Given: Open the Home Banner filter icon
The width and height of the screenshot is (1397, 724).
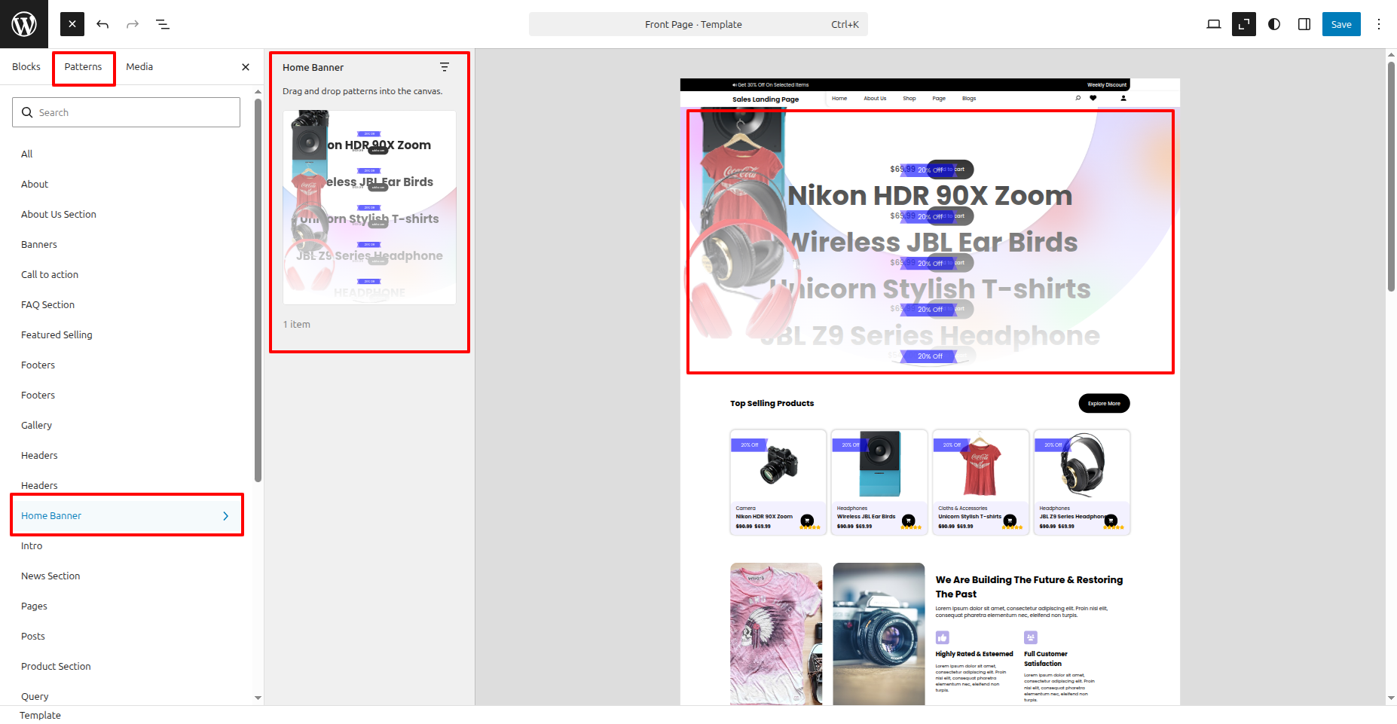Looking at the screenshot, I should tap(445, 67).
